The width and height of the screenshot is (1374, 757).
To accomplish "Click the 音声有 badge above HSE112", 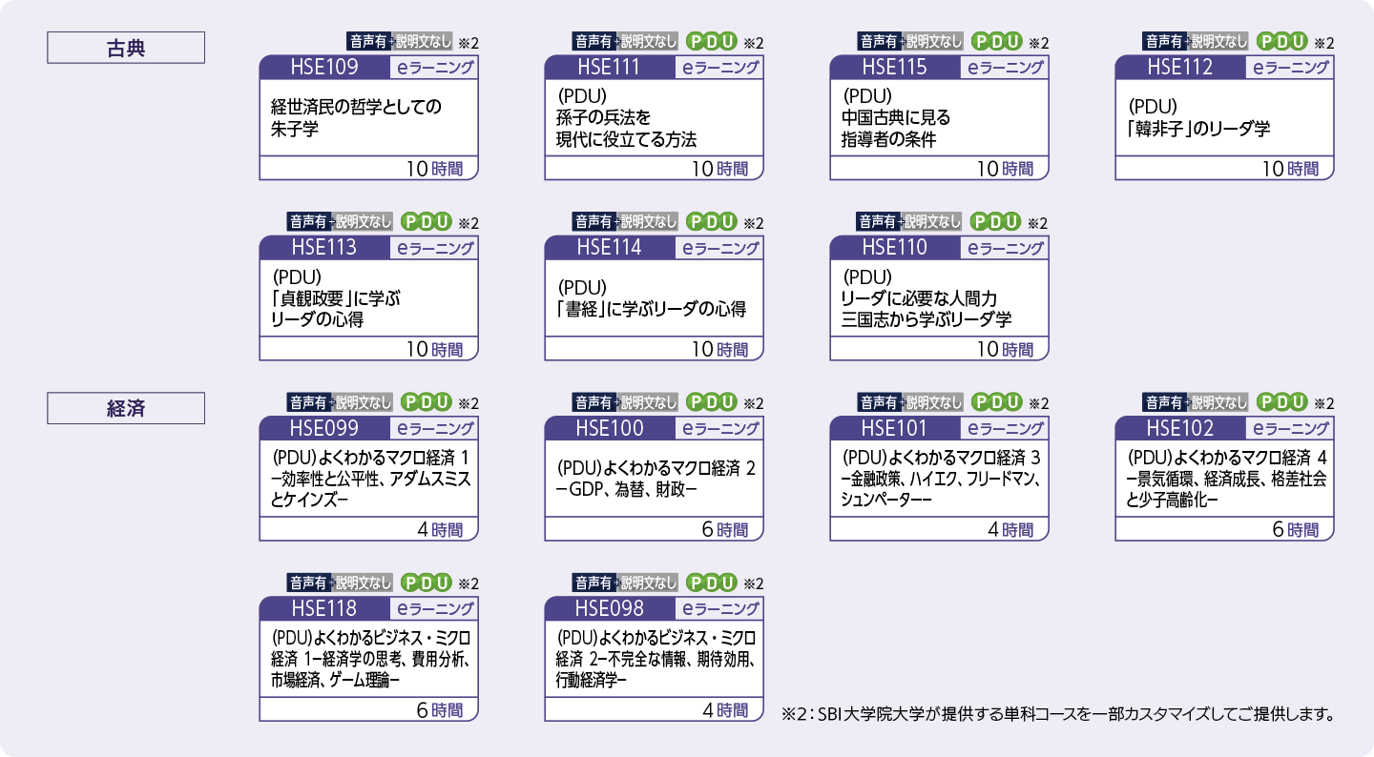I will pyautogui.click(x=1164, y=41).
